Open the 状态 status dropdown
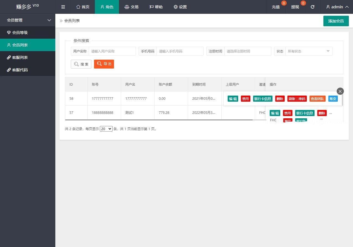The image size is (353, 247). pyautogui.click(x=308, y=51)
